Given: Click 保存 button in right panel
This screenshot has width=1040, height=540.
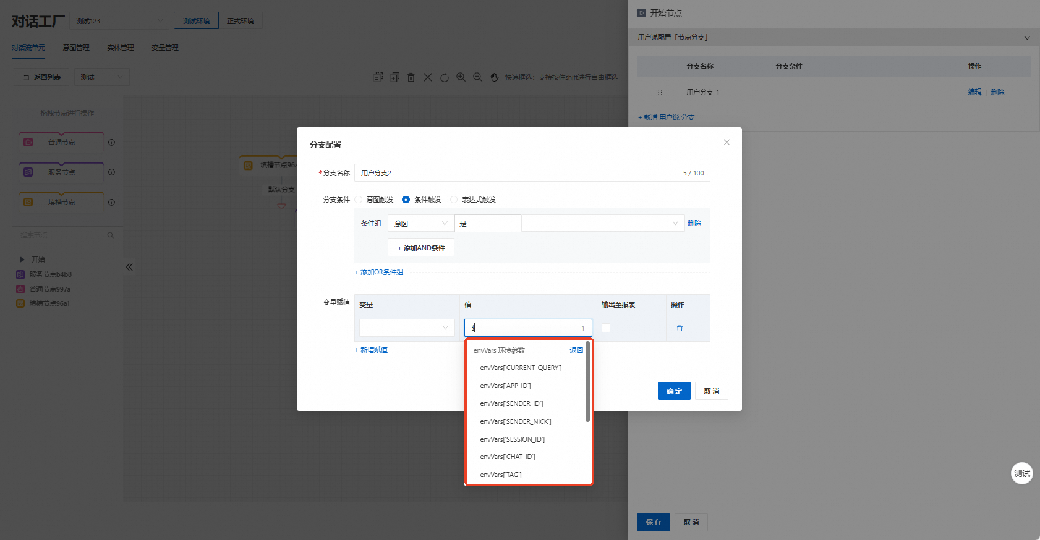Looking at the screenshot, I should pyautogui.click(x=654, y=522).
